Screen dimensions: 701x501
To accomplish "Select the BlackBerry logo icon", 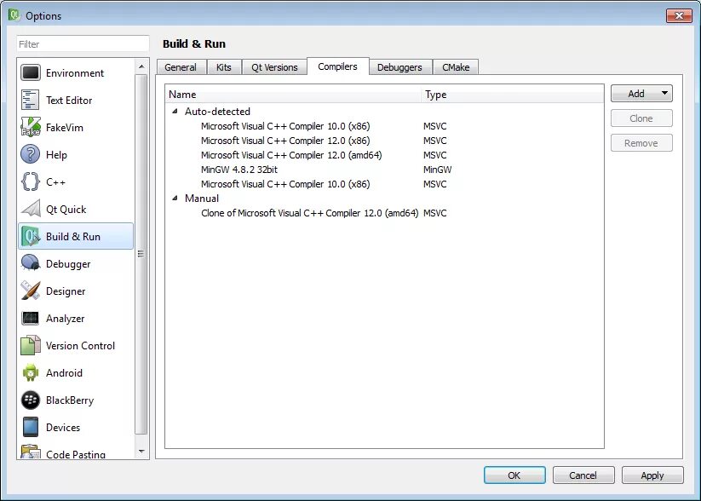I will 31,400.
